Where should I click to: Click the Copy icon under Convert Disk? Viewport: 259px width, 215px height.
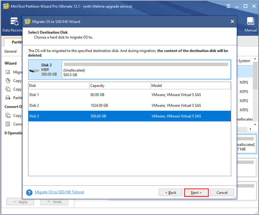point(8,115)
